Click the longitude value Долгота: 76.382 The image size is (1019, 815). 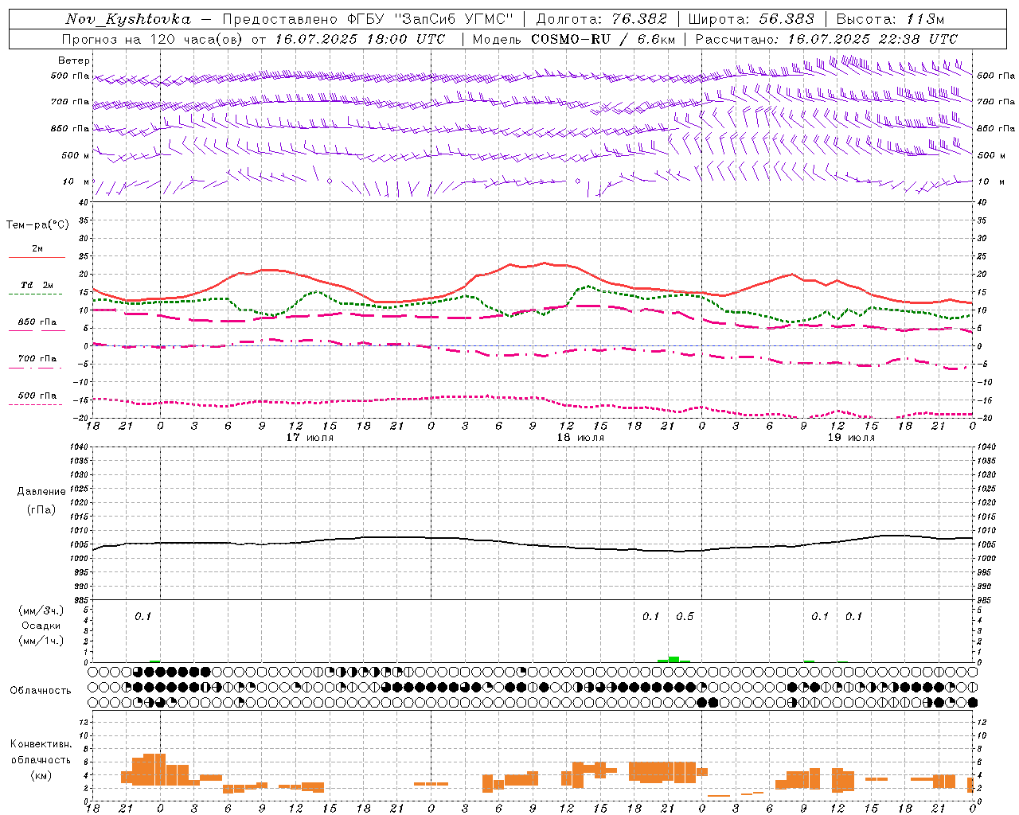click(600, 19)
